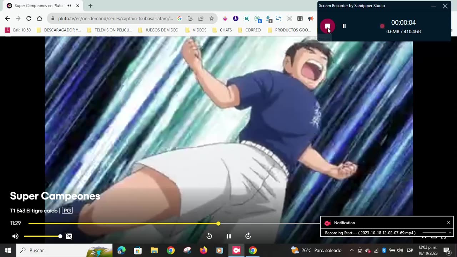This screenshot has width=457, height=257.
Task: Bookmark this page with star
Action: 211,19
